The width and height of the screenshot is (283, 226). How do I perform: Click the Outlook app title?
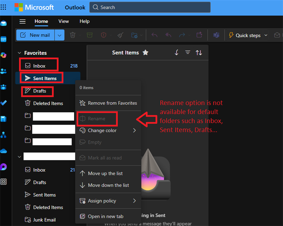coord(75,7)
